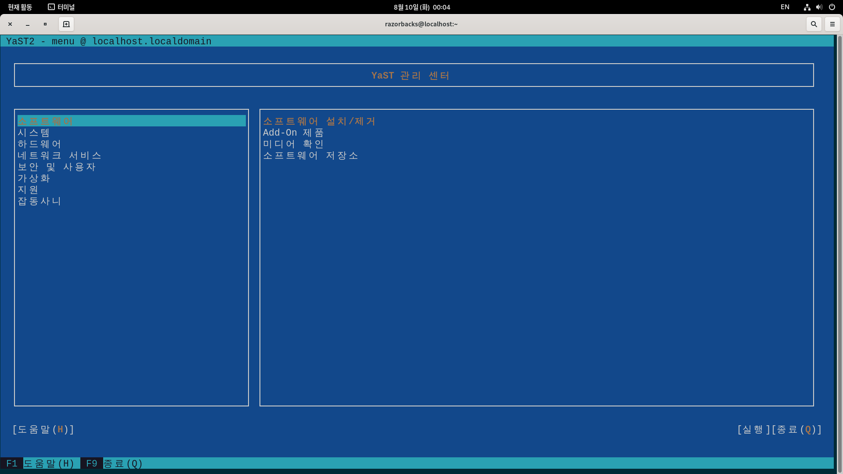Open the 소프트웨어 저장소 module
The height and width of the screenshot is (474, 843).
tap(310, 155)
